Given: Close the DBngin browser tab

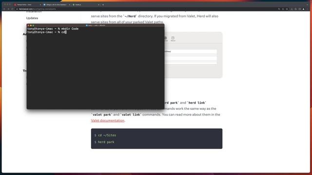Looking at the screenshot, I should tap(69, 4).
